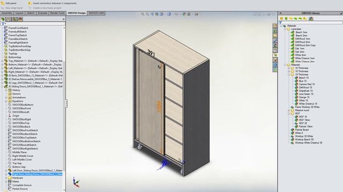This screenshot has height=192, width=343.
Task: Select FrameFrontSketch in feature tree
Action: tap(18, 28)
